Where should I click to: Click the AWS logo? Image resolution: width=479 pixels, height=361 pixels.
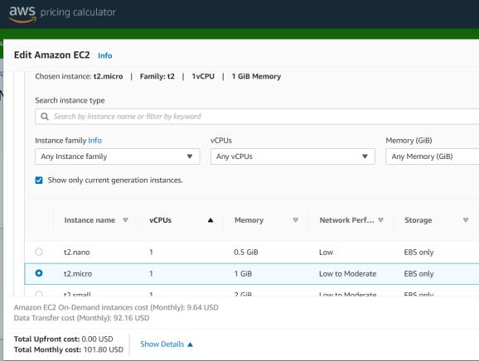[x=22, y=14]
